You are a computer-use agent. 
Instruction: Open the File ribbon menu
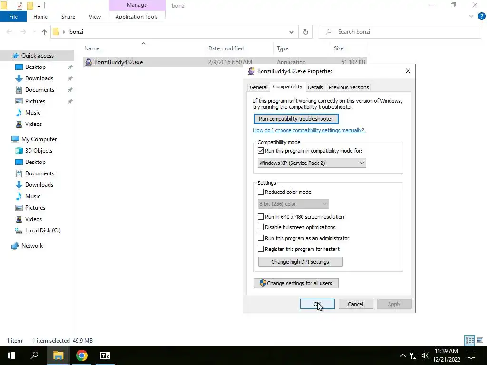[x=13, y=17]
